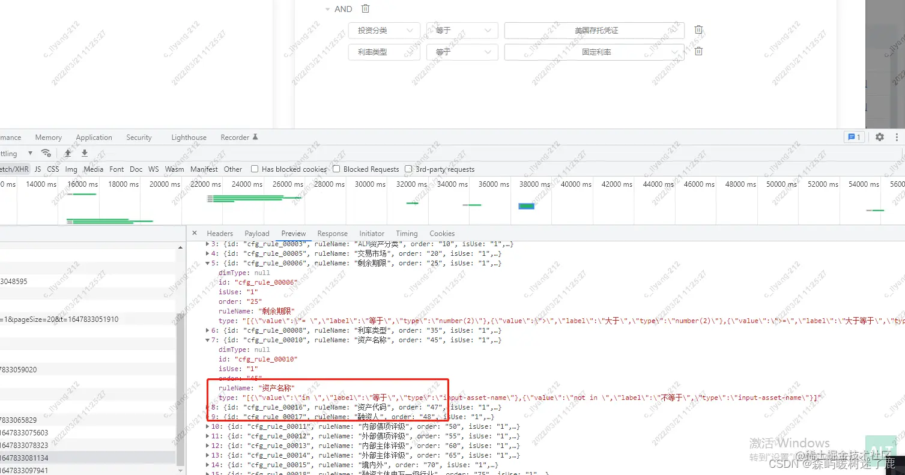Switch to the Memory panel tab

(48, 138)
